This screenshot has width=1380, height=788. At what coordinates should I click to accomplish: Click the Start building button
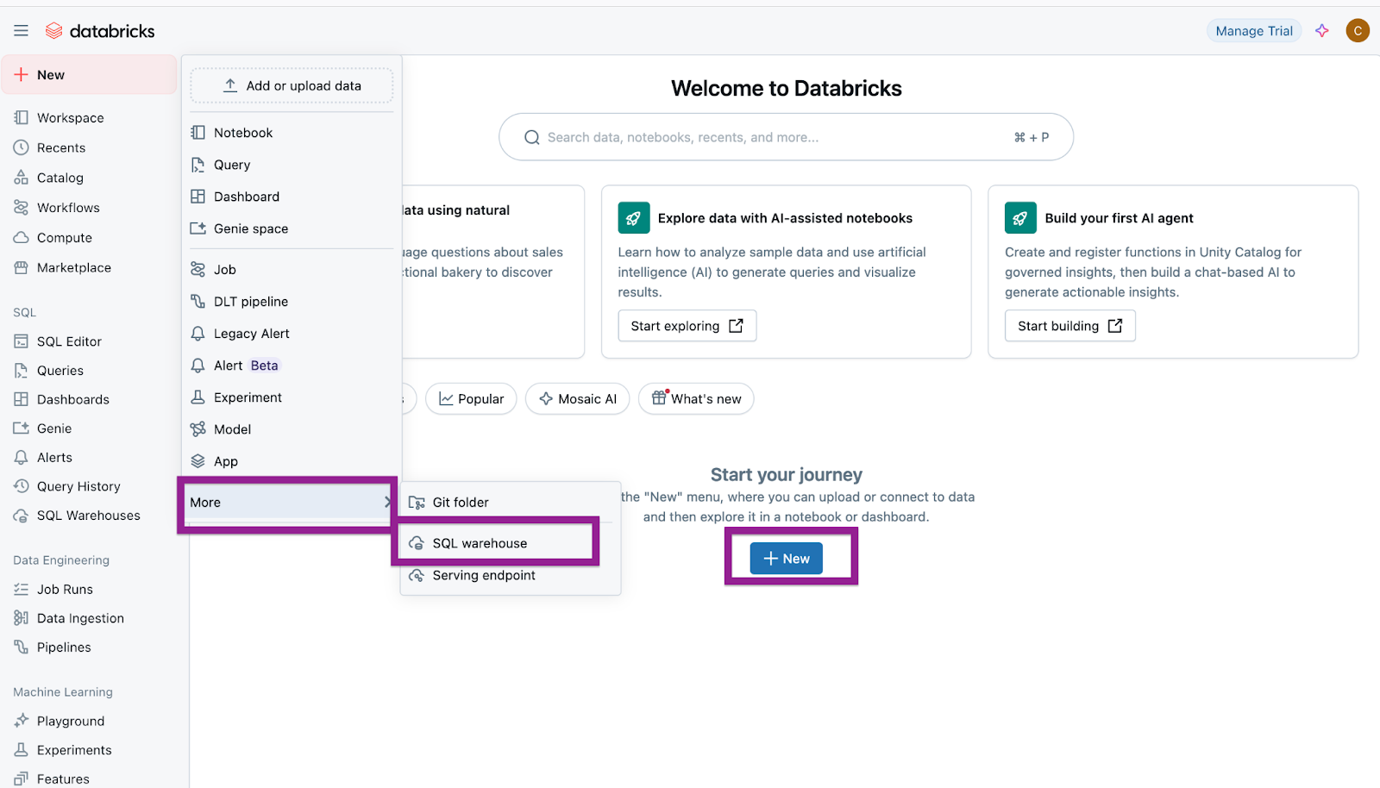click(x=1069, y=326)
